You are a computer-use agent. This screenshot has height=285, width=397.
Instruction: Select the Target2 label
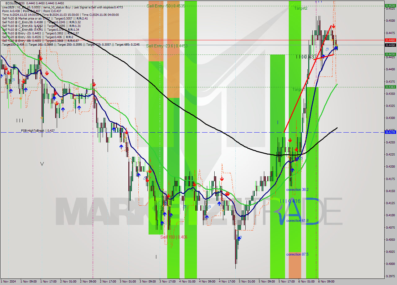point(301,8)
